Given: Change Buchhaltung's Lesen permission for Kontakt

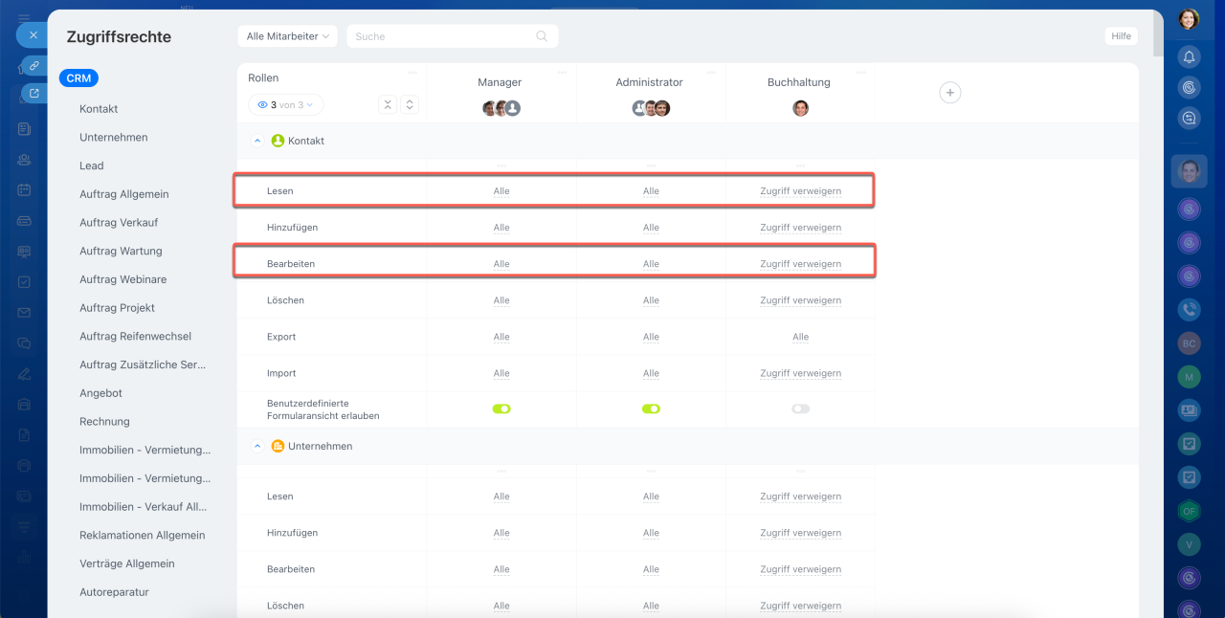Looking at the screenshot, I should [x=800, y=191].
